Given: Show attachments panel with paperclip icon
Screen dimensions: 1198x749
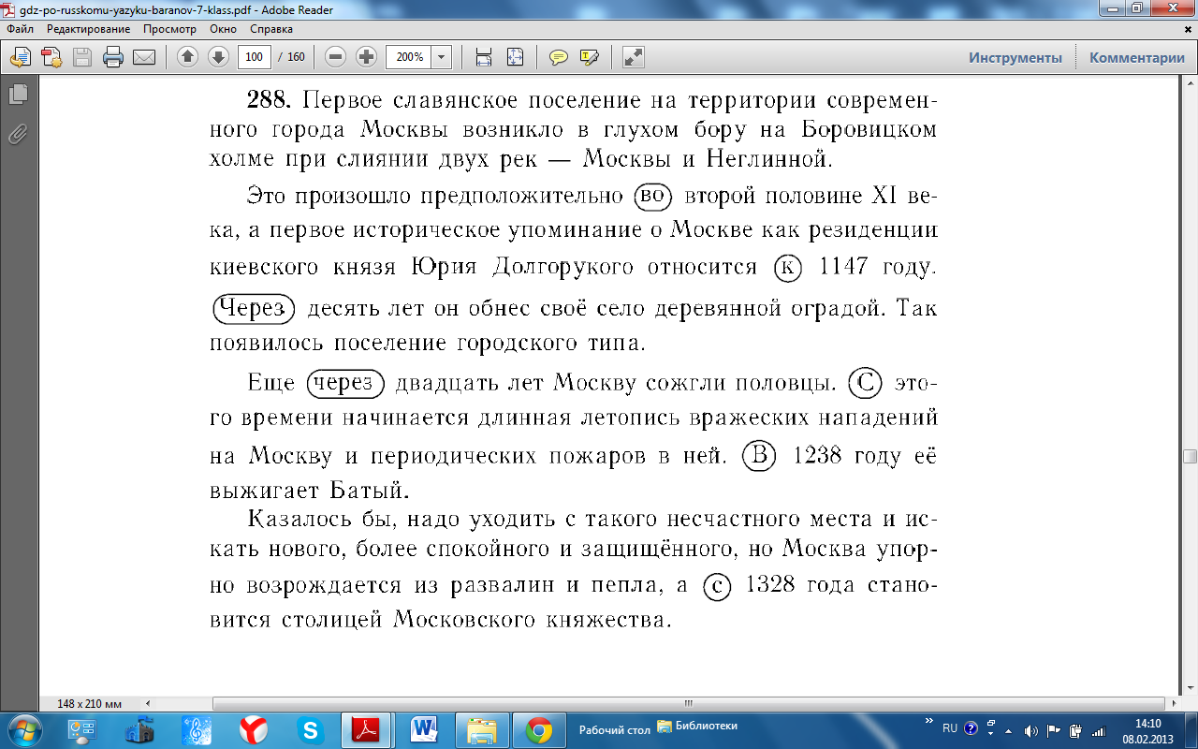Looking at the screenshot, I should (x=18, y=134).
